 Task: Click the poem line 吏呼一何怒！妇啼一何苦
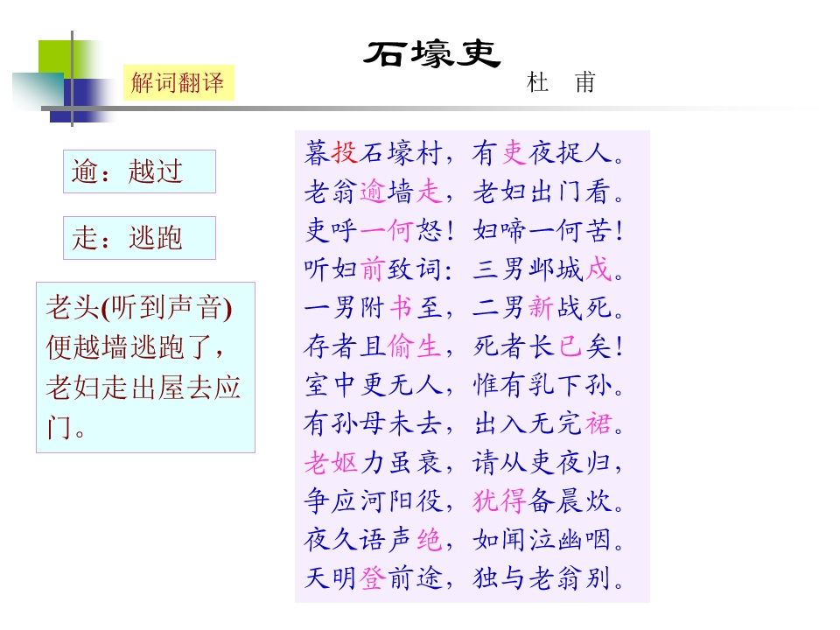coord(464,230)
